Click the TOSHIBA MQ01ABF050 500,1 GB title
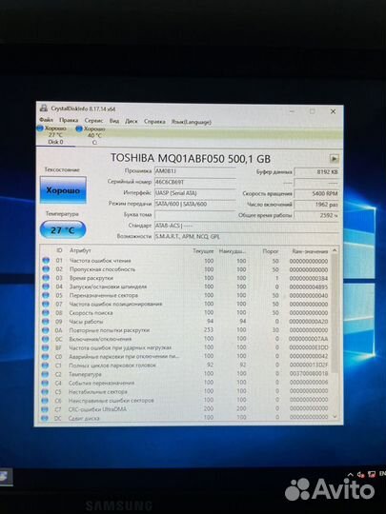Screen dimensions: 386x514 191,159
